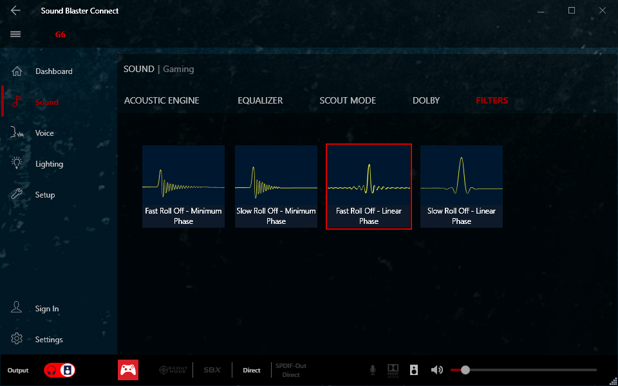Open Setup section in the sidebar
Image resolution: width=618 pixels, height=386 pixels.
(45, 194)
